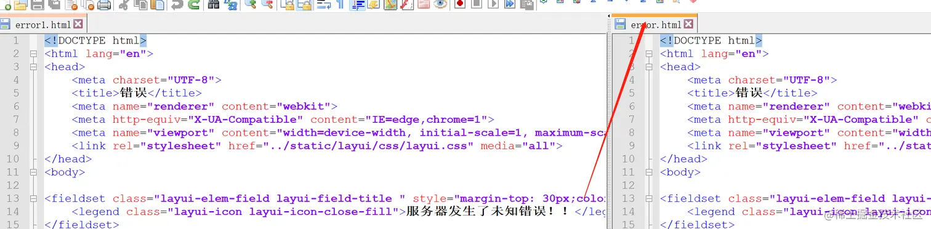Image resolution: width=931 pixels, height=229 pixels.
Task: Toggle synchronized vertical scrolling
Action: (x=287, y=5)
